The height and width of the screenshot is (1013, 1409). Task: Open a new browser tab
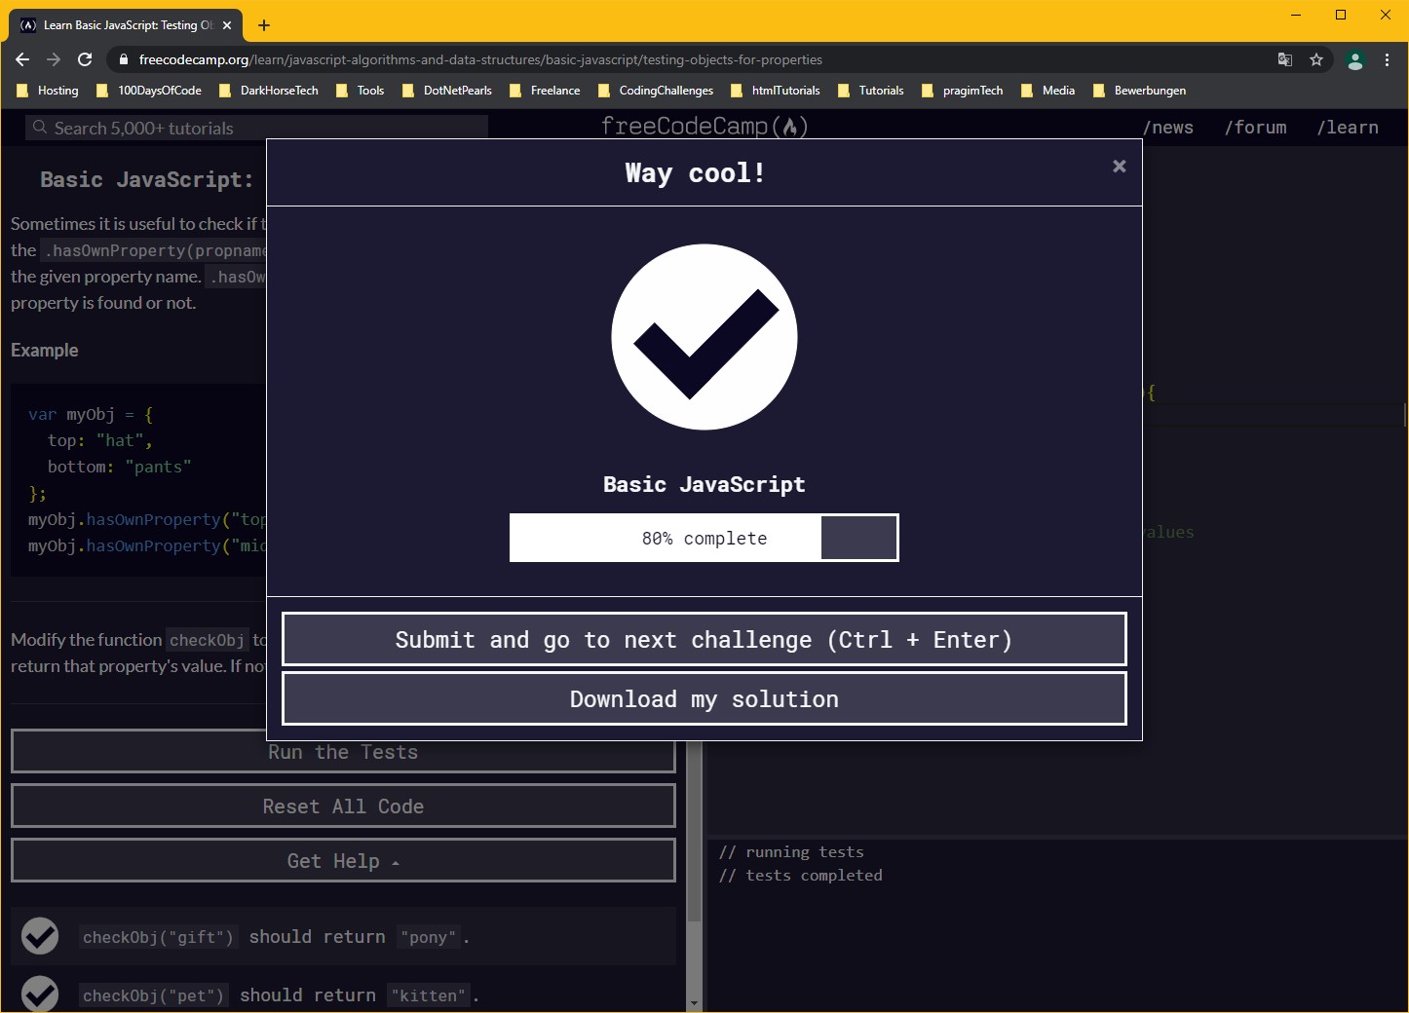(x=264, y=25)
